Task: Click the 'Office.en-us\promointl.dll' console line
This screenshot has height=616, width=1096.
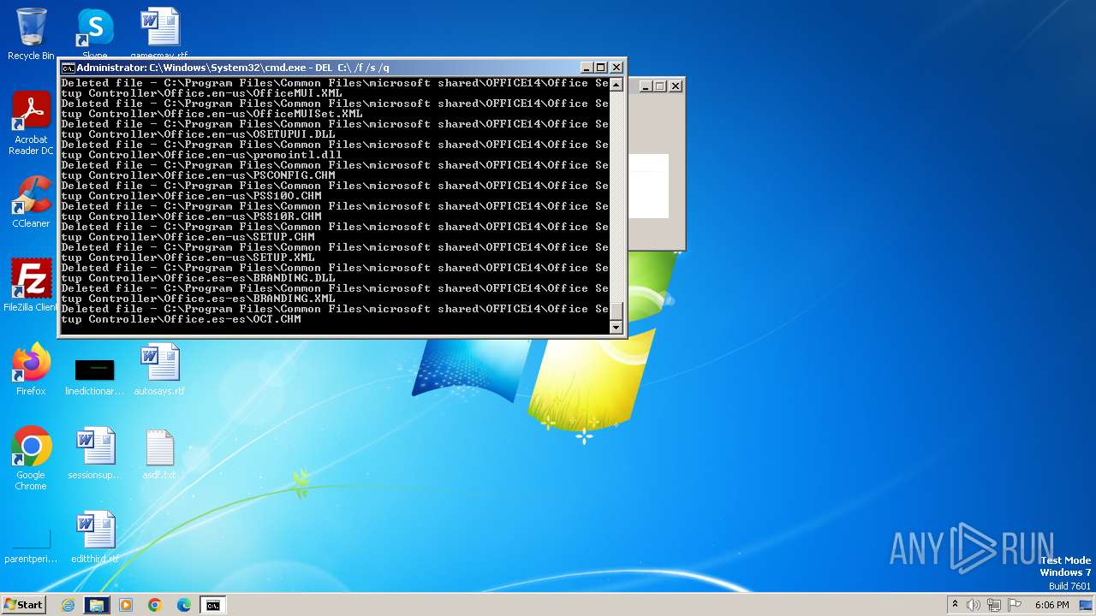Action: [202, 155]
